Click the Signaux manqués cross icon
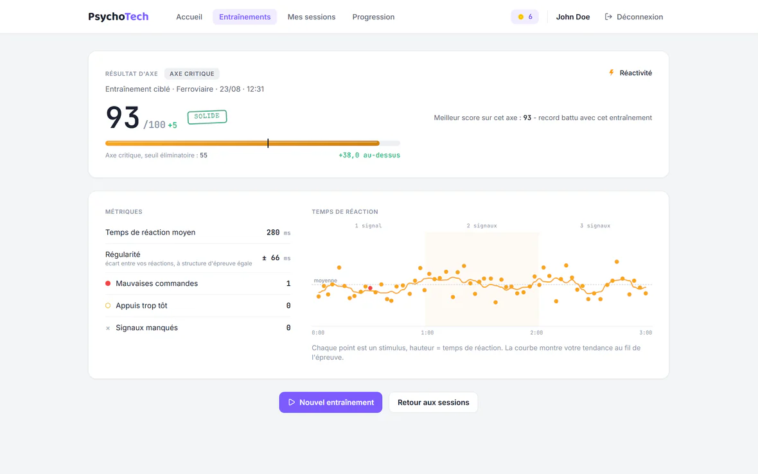The image size is (758, 474). coord(108,328)
